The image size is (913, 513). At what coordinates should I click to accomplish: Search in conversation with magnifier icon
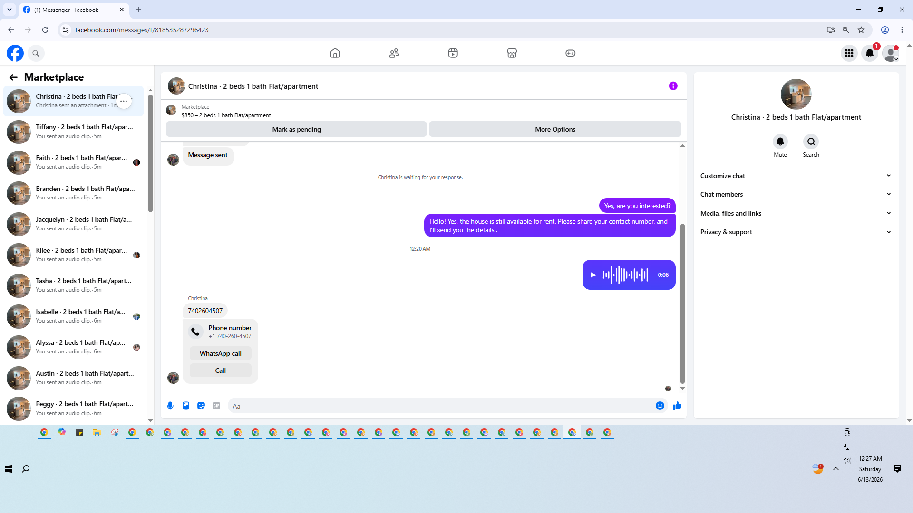click(811, 142)
